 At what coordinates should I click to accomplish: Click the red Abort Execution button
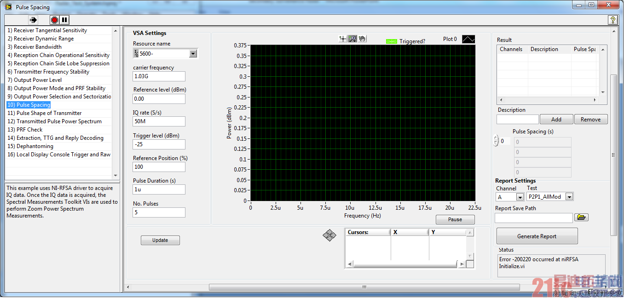pos(55,20)
